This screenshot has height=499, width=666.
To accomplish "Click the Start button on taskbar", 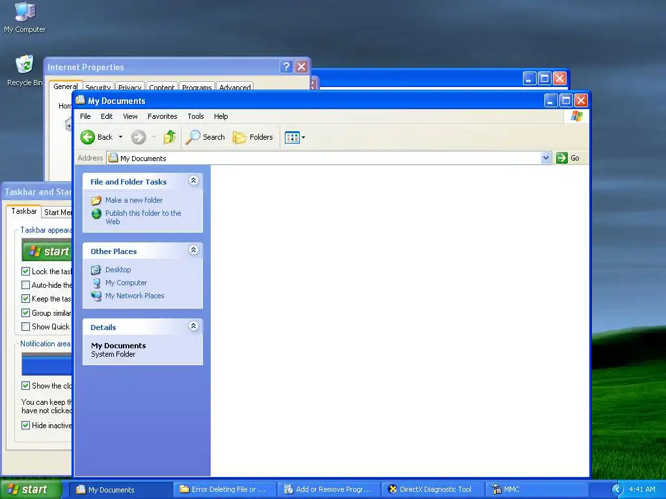I will click(31, 490).
